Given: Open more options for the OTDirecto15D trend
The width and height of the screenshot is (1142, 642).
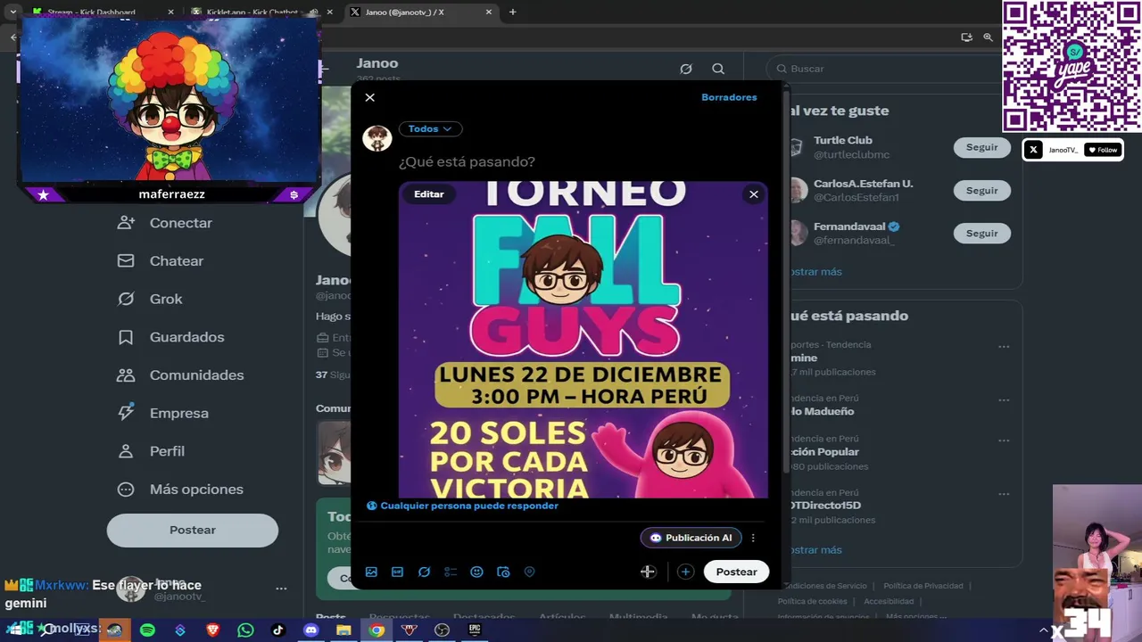Looking at the screenshot, I should [x=1004, y=495].
